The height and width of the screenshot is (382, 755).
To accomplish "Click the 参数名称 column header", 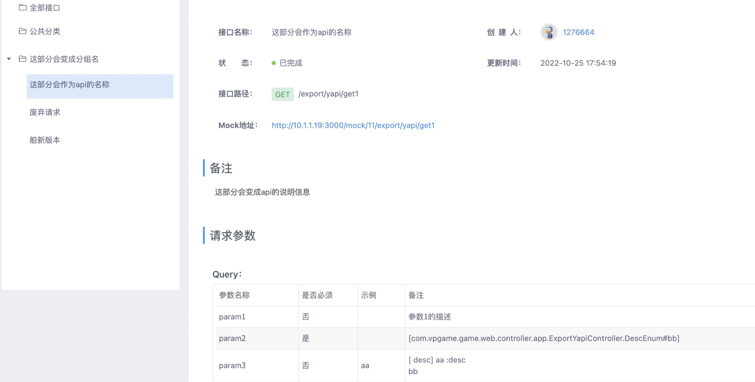I will [x=235, y=295].
